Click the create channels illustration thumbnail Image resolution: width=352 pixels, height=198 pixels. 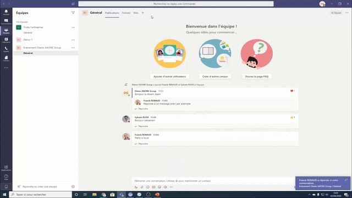coord(215,54)
